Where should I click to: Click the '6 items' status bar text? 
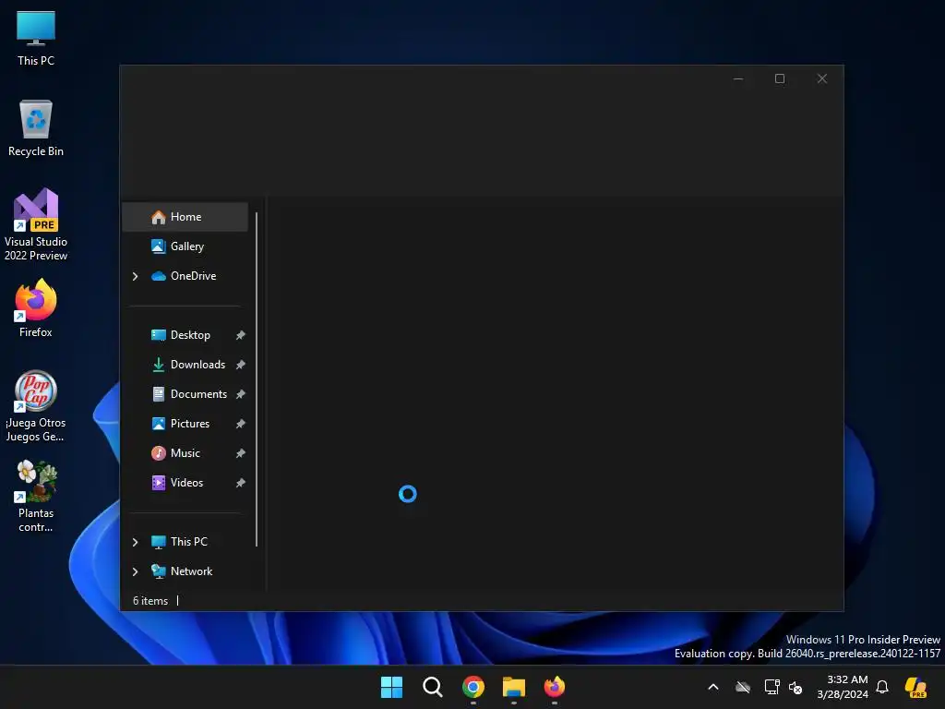(x=150, y=601)
